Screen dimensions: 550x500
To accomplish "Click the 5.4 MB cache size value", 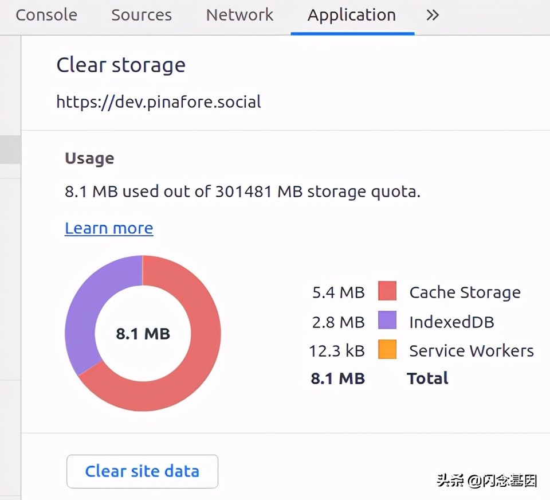I will point(338,292).
